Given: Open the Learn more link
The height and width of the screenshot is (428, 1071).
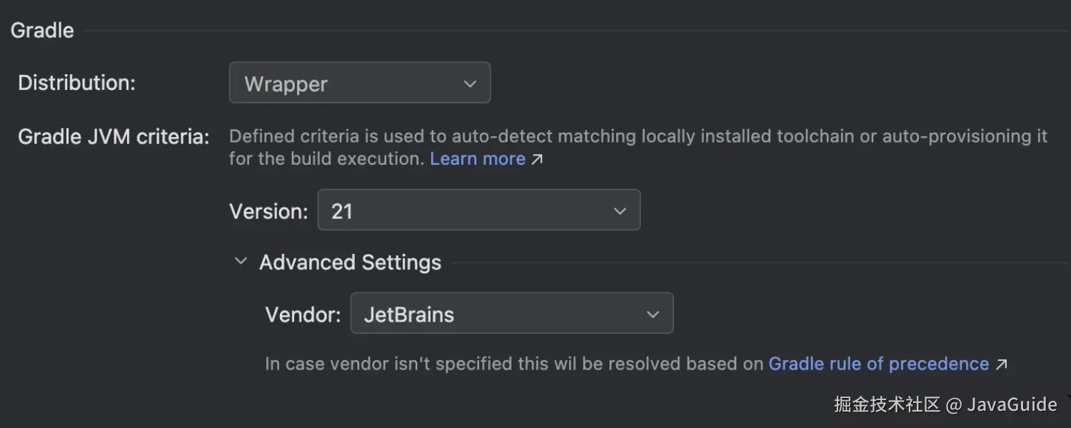Looking at the screenshot, I should (478, 158).
